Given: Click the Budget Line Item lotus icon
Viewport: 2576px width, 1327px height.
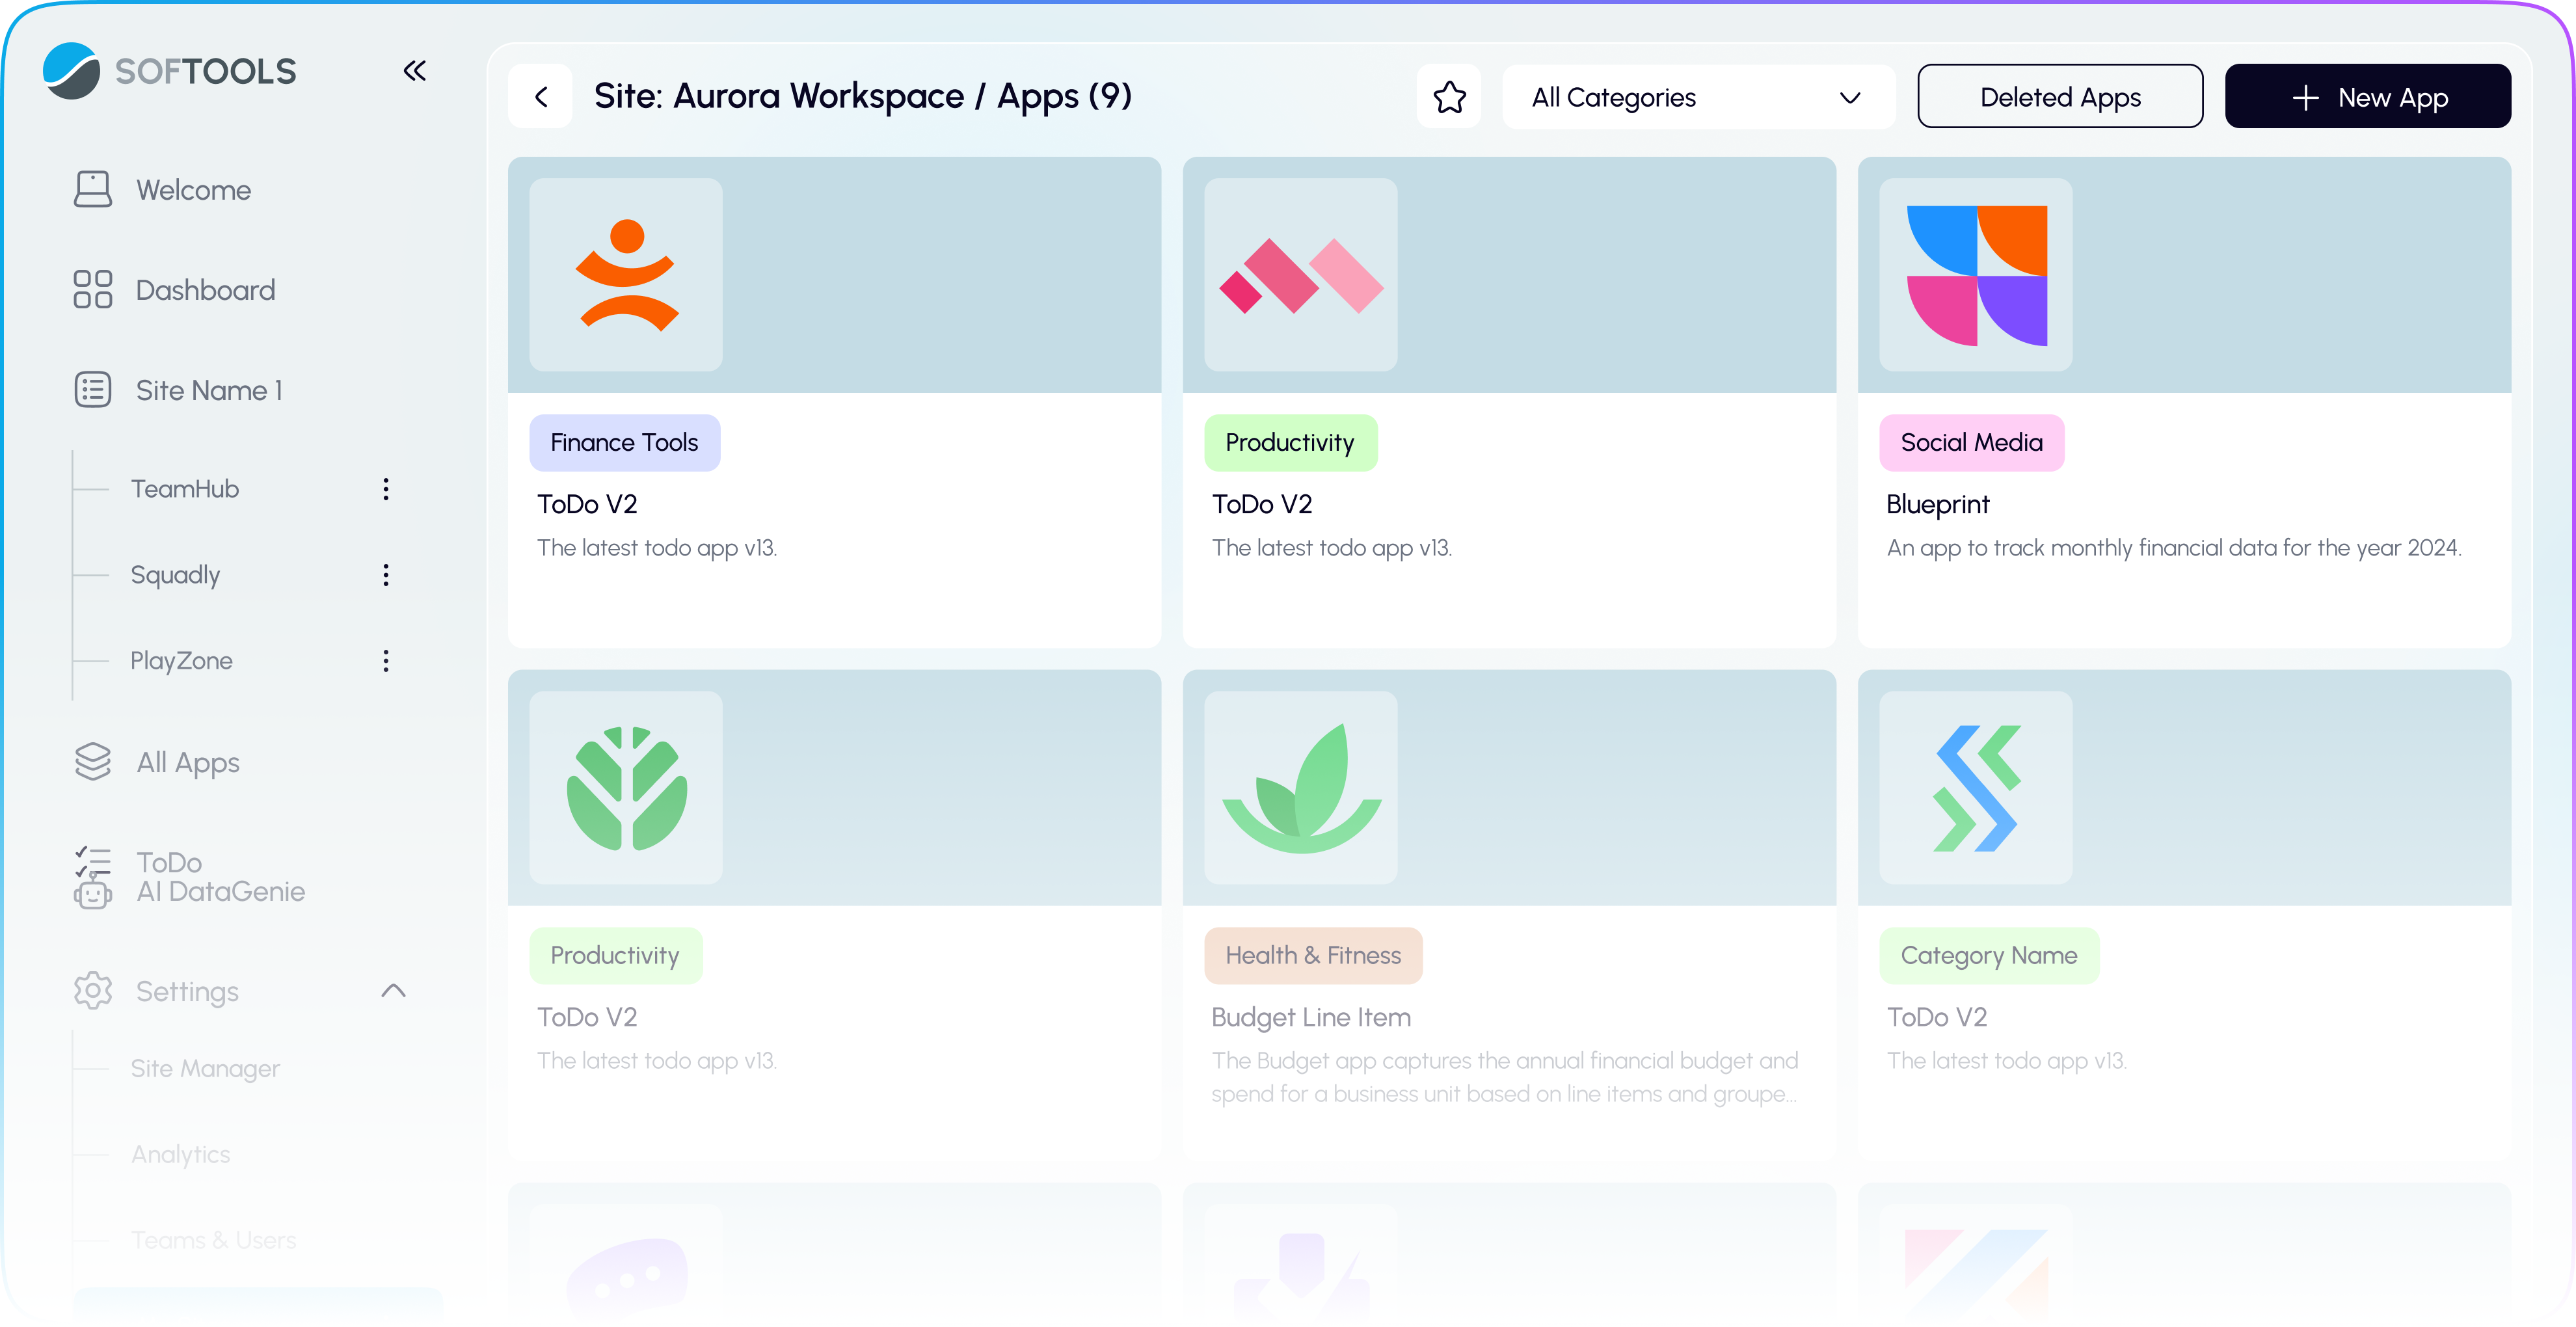Looking at the screenshot, I should [x=1301, y=788].
